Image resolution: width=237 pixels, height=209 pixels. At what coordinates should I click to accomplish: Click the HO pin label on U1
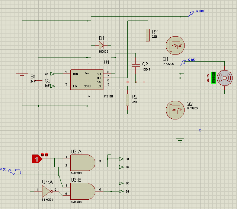[x=99, y=78]
